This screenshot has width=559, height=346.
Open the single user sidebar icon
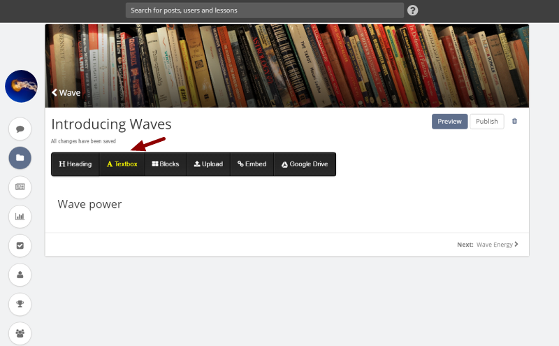(x=20, y=275)
